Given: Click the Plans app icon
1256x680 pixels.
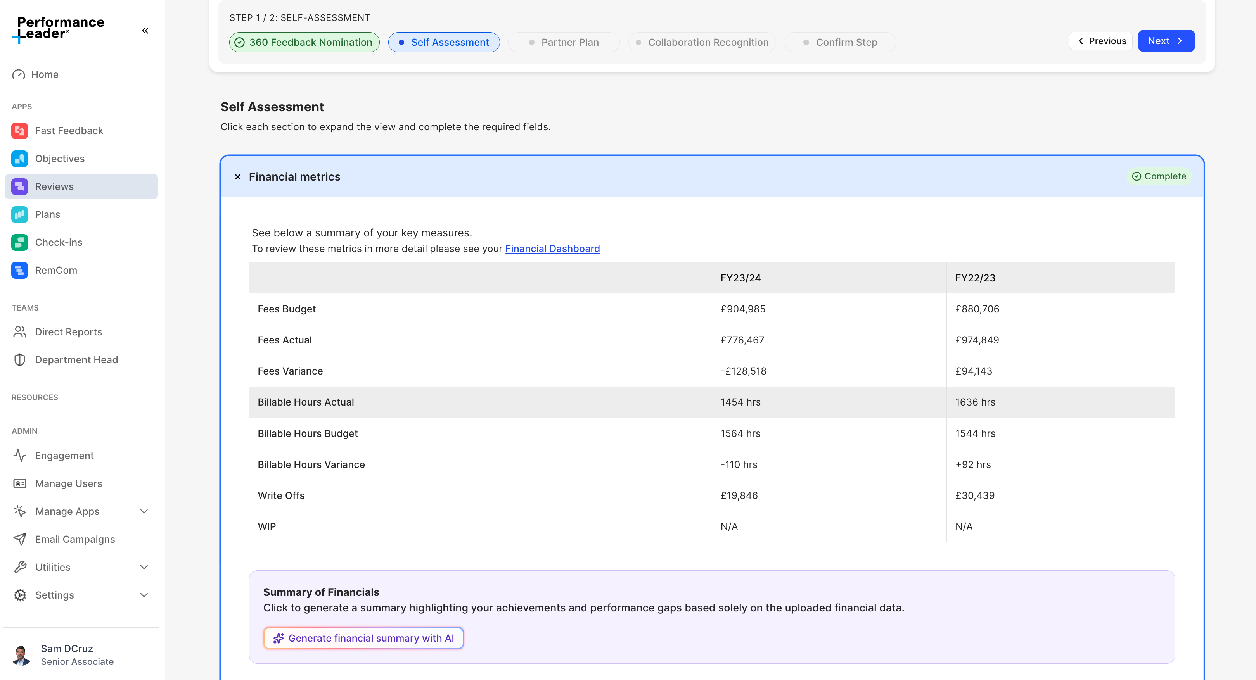Looking at the screenshot, I should pyautogui.click(x=19, y=214).
